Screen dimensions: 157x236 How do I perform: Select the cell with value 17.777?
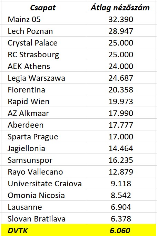tap(121, 125)
